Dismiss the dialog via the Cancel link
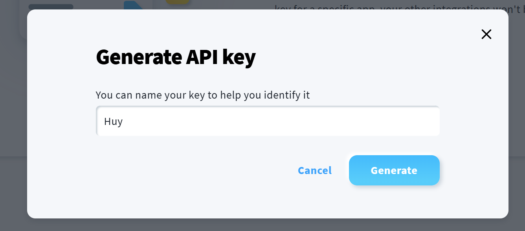The image size is (525, 231). [314, 170]
